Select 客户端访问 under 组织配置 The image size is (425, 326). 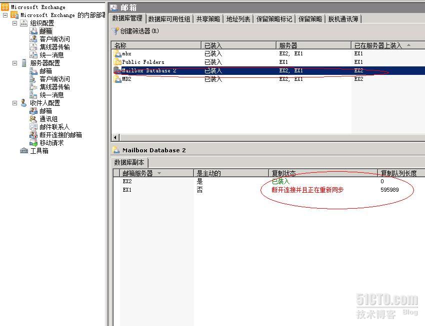(x=55, y=39)
